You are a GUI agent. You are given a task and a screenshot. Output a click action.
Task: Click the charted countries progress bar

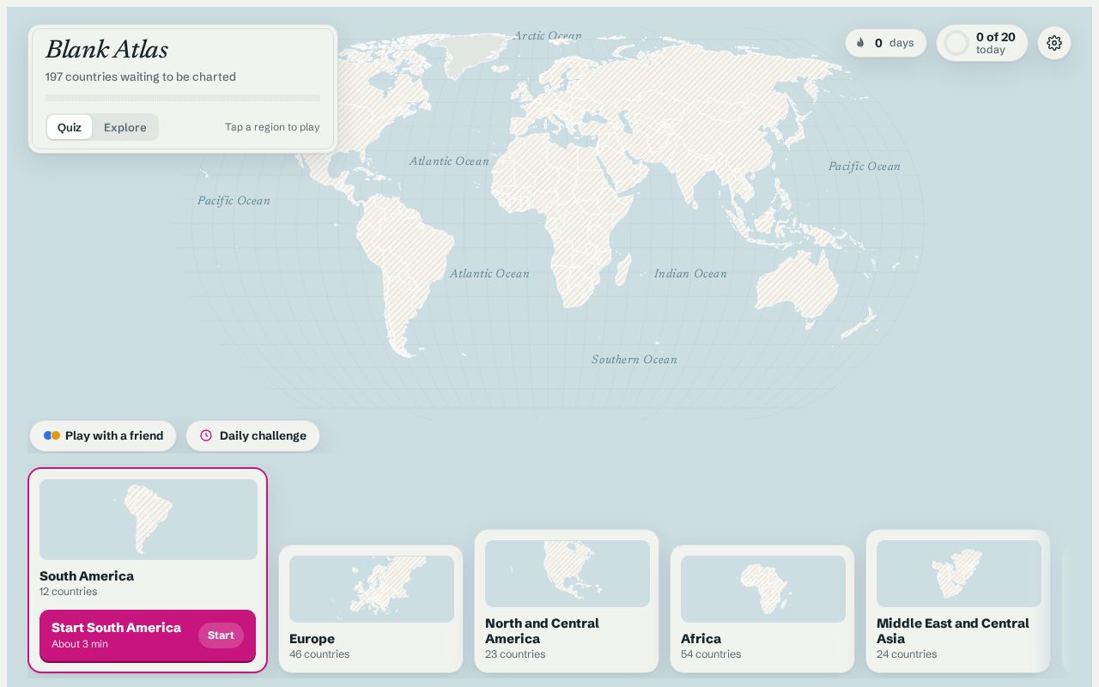[x=183, y=98]
